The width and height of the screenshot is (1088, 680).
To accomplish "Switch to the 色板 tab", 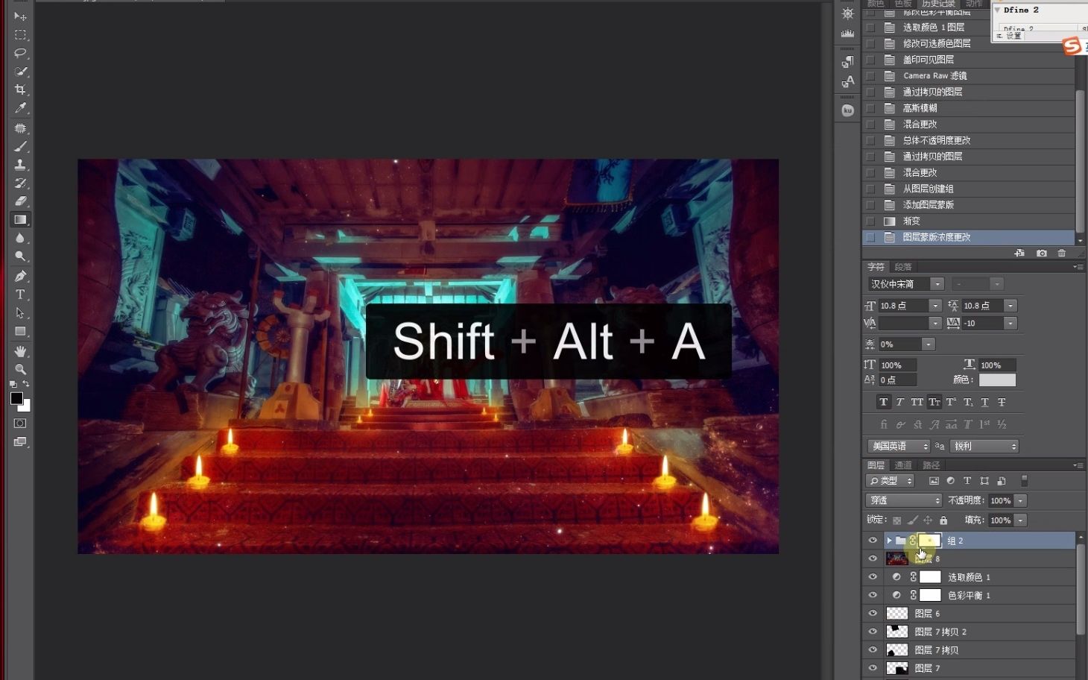I will (903, 4).
